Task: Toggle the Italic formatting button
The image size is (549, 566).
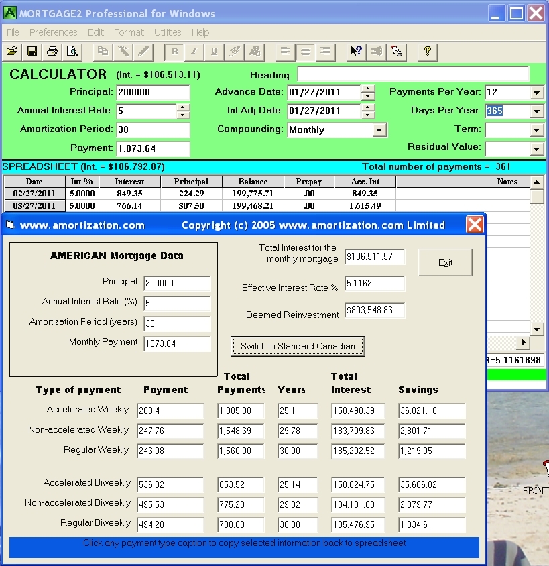Action: pos(194,51)
